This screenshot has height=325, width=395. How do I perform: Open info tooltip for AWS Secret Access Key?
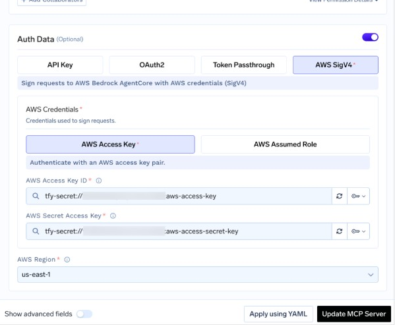pos(113,216)
